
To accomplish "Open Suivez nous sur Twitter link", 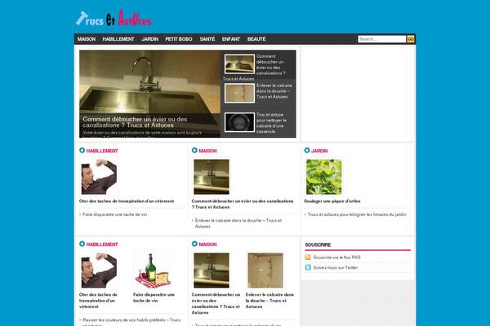I will (x=336, y=267).
